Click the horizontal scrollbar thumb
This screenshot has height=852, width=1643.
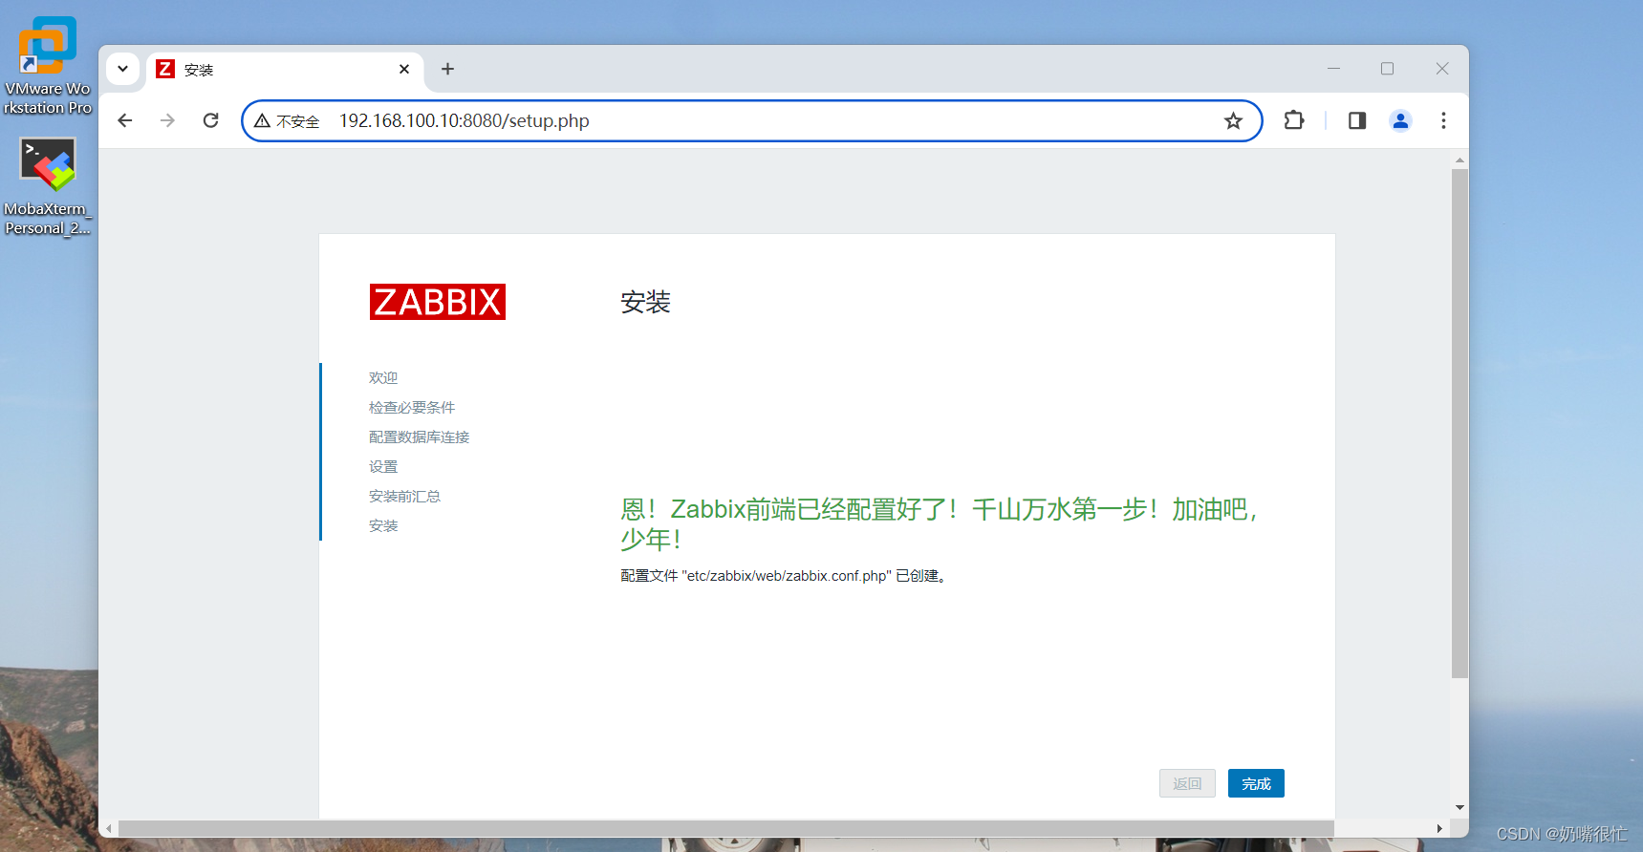pyautogui.click(x=726, y=828)
